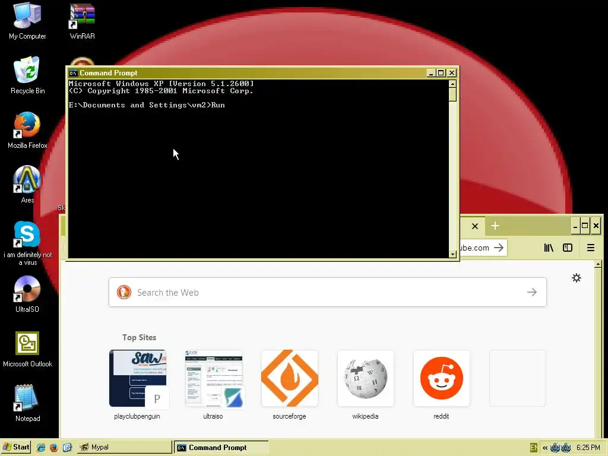The image size is (608, 456).
Task: Click the Command Prompt taskbar button
Action: pyautogui.click(x=221, y=447)
